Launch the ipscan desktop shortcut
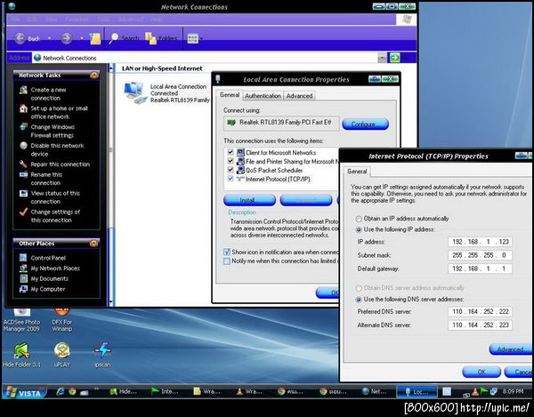 pos(102,349)
